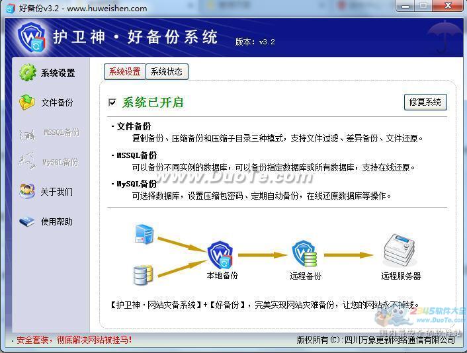Click the 远程备份 label under diagram
The height and width of the screenshot is (353, 467).
pyautogui.click(x=306, y=276)
